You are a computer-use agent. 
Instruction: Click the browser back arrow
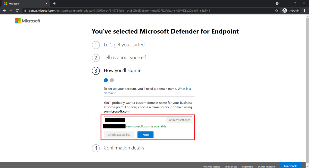4,11
